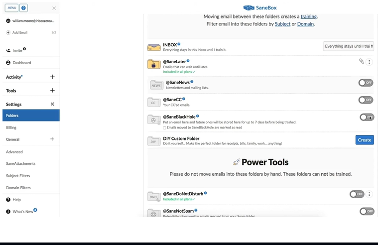Select the Folders settings item
Viewport: 378px width, 245px height.
pyautogui.click(x=31, y=115)
